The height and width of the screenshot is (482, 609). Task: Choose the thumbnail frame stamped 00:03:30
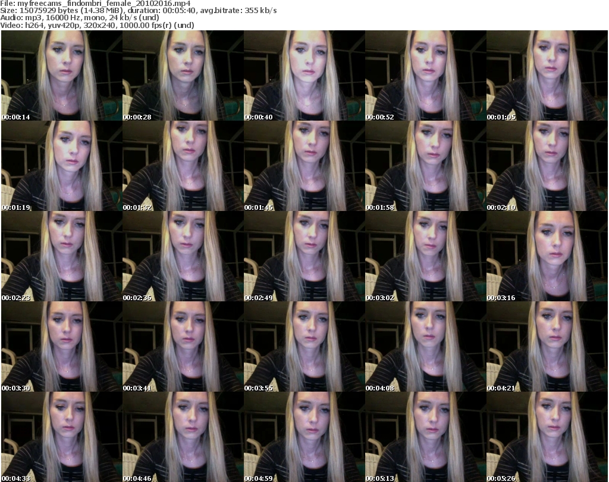click(x=62, y=346)
